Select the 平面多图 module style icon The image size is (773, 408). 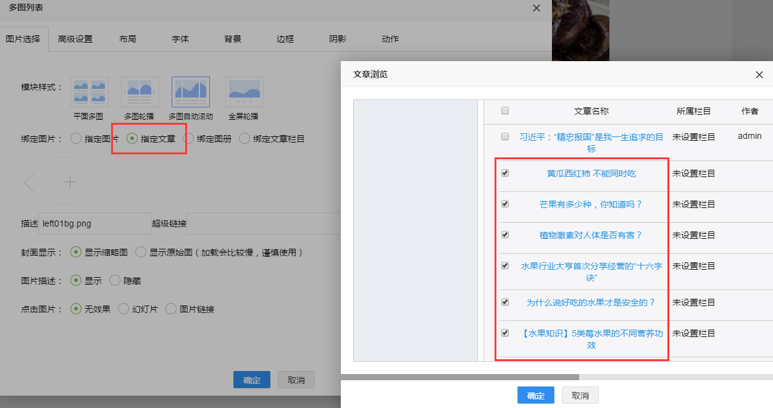(x=90, y=93)
